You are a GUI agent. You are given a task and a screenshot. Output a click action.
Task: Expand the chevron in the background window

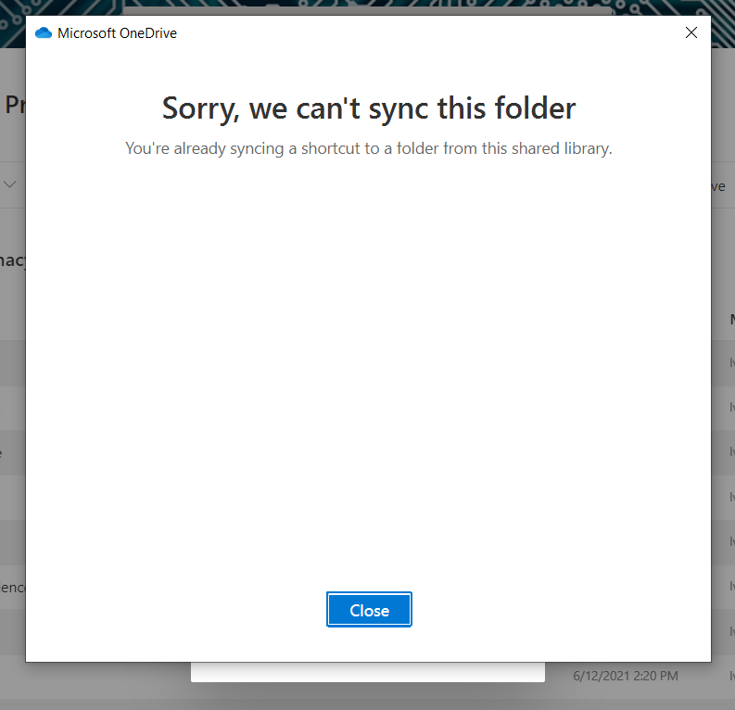pyautogui.click(x=10, y=184)
